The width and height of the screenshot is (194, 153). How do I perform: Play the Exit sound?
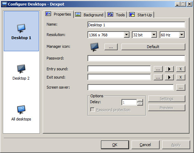(169, 77)
